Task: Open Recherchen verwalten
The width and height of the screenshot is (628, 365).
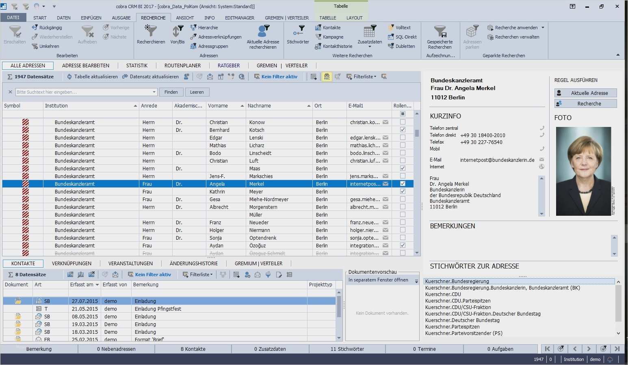Action: (513, 37)
